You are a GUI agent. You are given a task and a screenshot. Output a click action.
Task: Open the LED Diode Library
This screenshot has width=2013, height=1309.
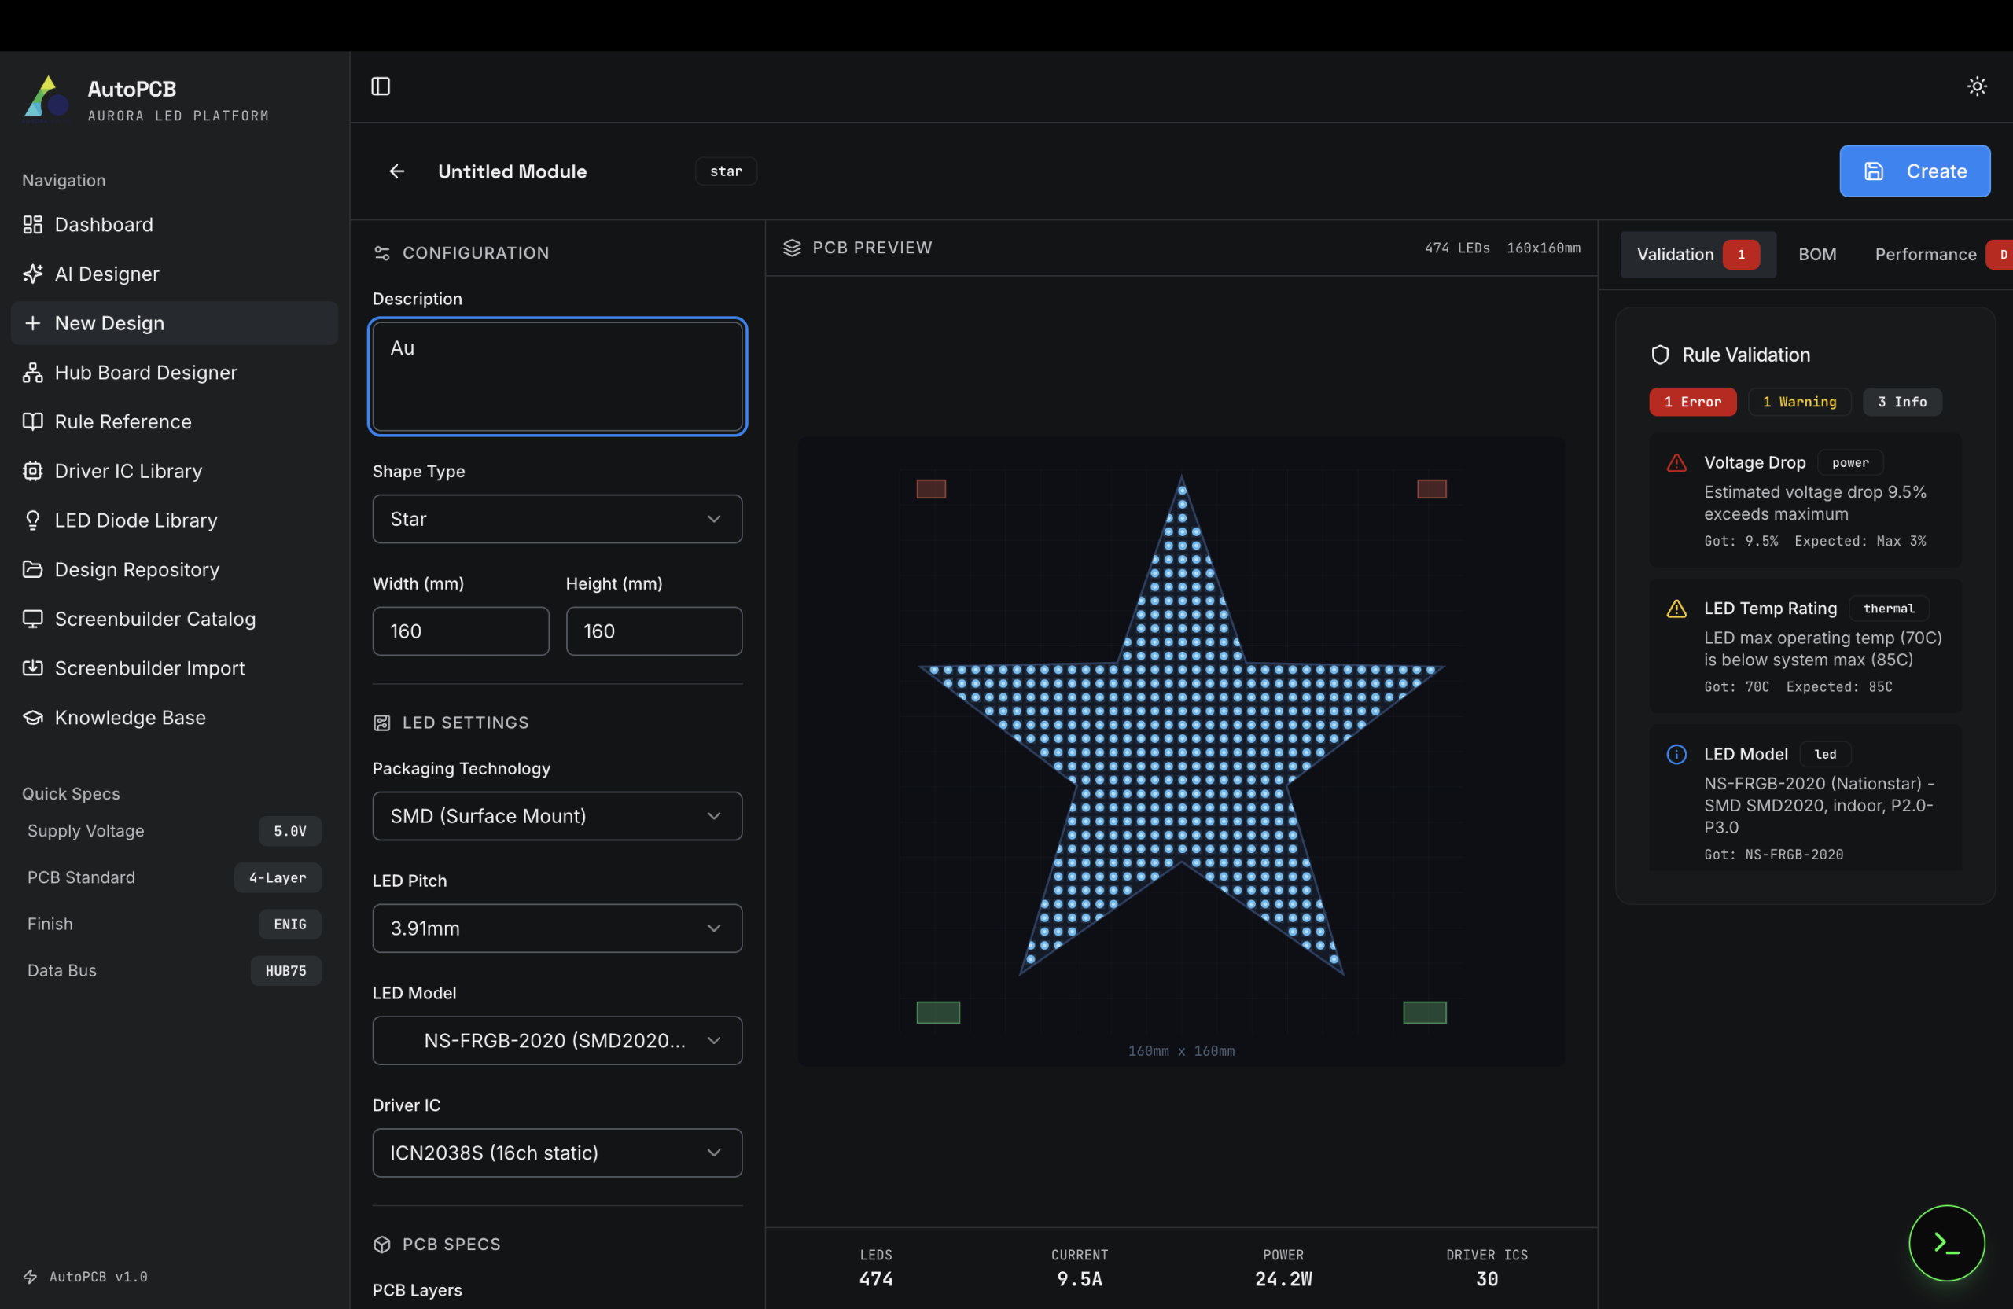[x=136, y=520]
